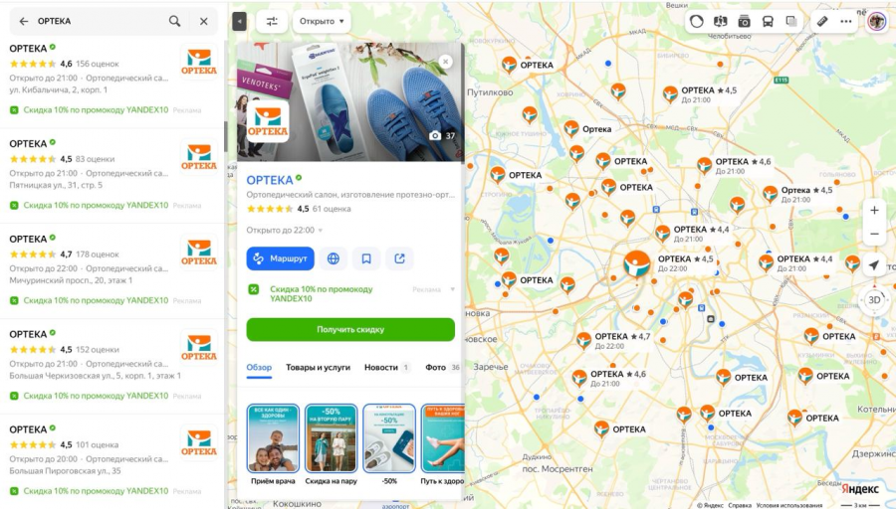This screenshot has height=509, width=896.
Task: Save the place with the bookmark icon
Action: [366, 258]
